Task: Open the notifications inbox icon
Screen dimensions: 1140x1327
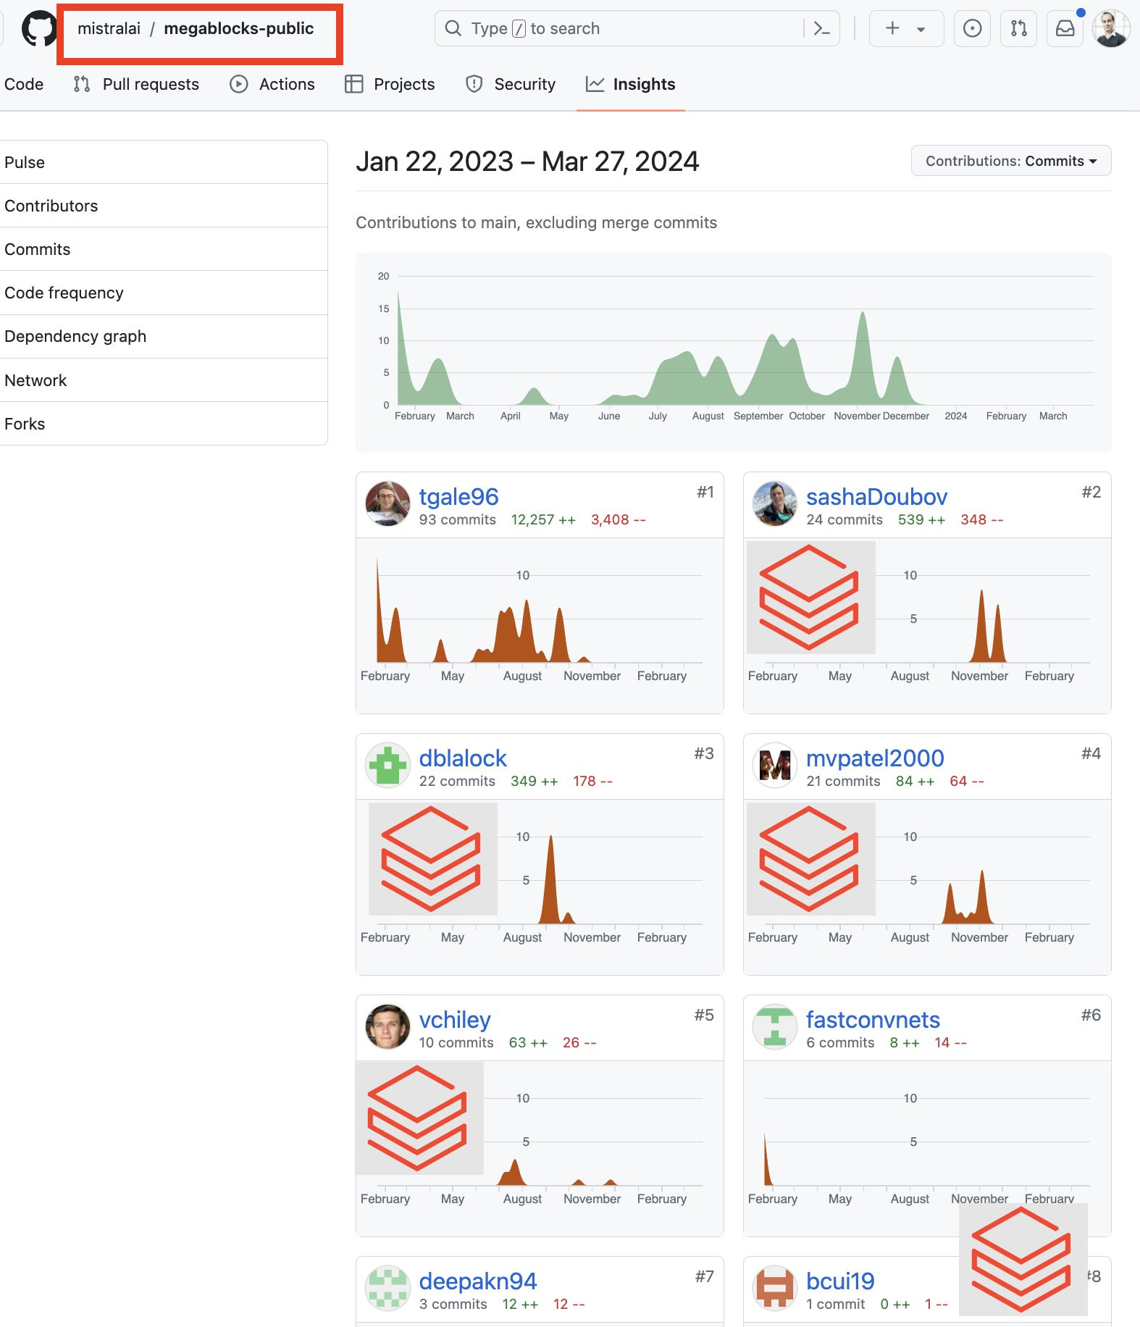Action: click(x=1065, y=28)
